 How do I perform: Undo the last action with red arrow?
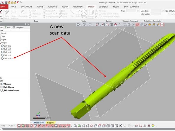[18, 2]
